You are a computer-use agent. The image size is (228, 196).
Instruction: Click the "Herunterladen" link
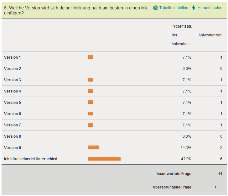coord(210,8)
